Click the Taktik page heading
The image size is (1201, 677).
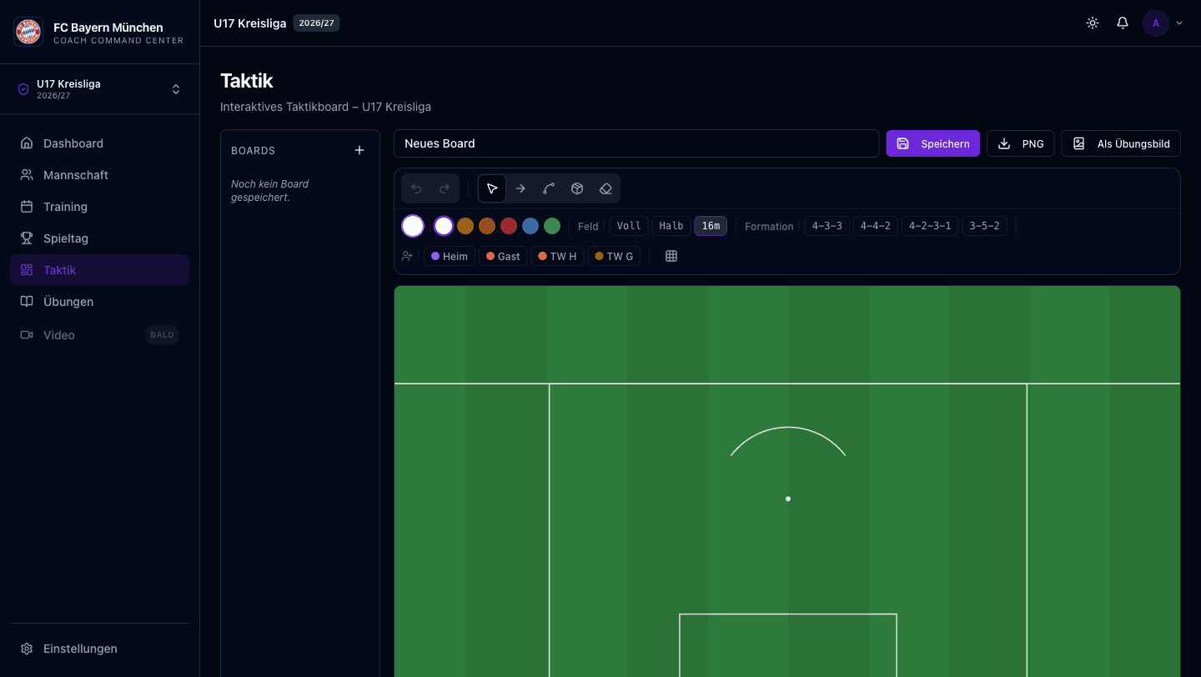click(247, 81)
